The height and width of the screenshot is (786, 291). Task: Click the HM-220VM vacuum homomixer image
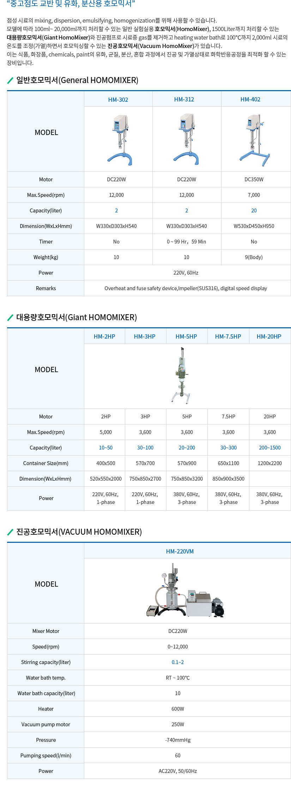pyautogui.click(x=185, y=590)
